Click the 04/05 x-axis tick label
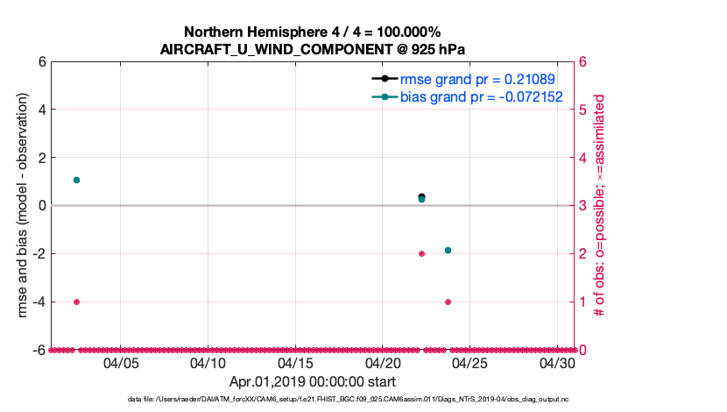Viewport: 727px width, 412px height. point(122,363)
